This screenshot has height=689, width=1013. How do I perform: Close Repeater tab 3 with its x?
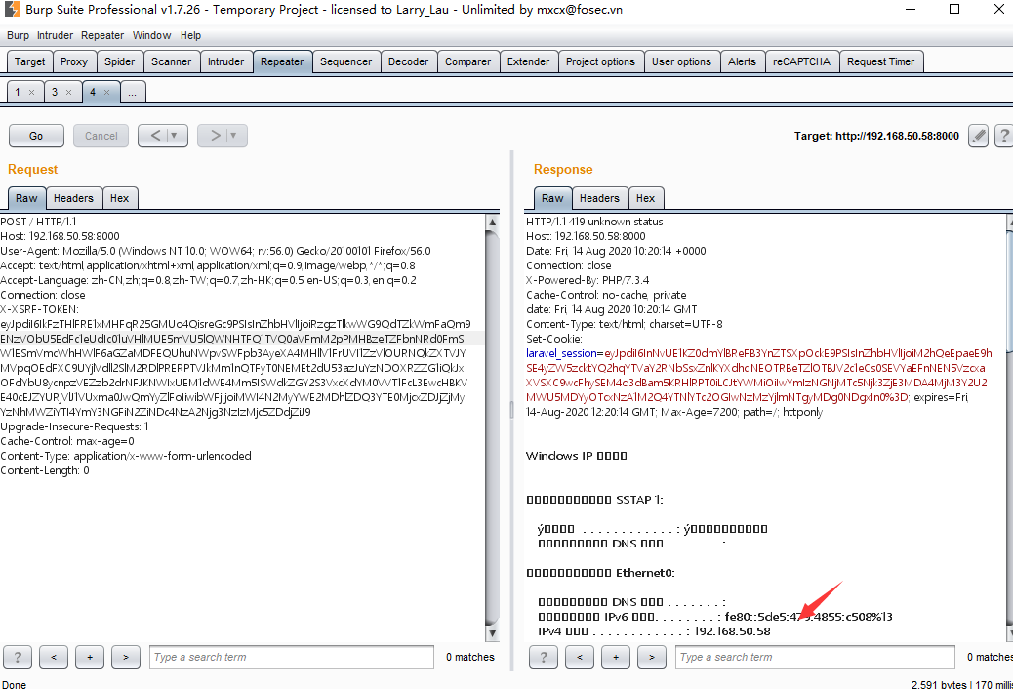click(x=69, y=93)
